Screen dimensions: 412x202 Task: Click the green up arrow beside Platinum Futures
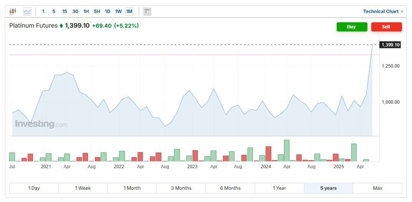(x=61, y=26)
